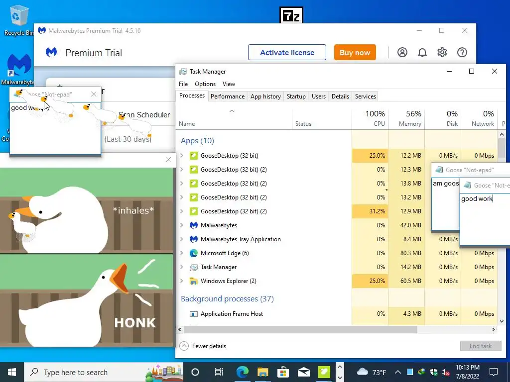Expand Task Manager process row
The height and width of the screenshot is (382, 510).
point(182,267)
